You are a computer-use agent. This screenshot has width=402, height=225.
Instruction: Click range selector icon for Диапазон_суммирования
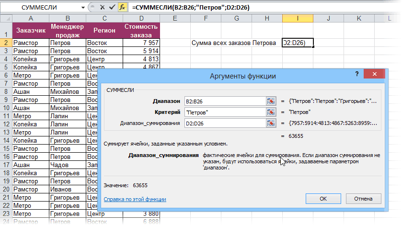(272, 124)
